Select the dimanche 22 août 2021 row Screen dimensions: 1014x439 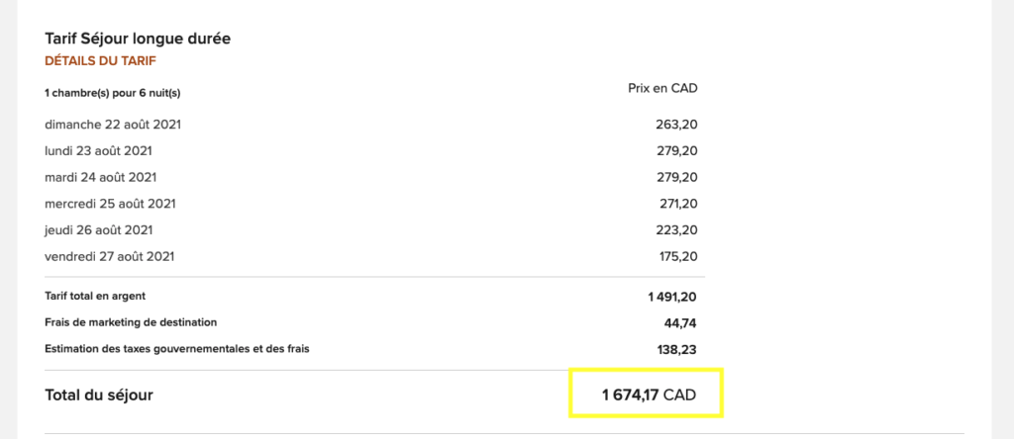pyautogui.click(x=113, y=125)
